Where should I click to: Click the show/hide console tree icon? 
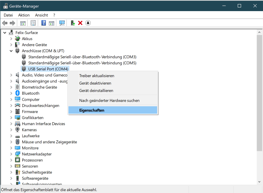pos(23,23)
